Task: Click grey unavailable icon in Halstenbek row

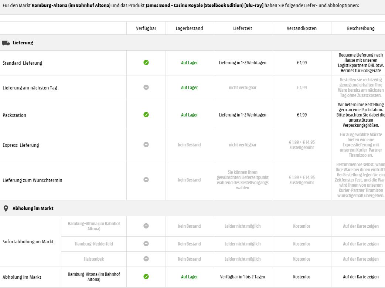Action: (x=146, y=259)
